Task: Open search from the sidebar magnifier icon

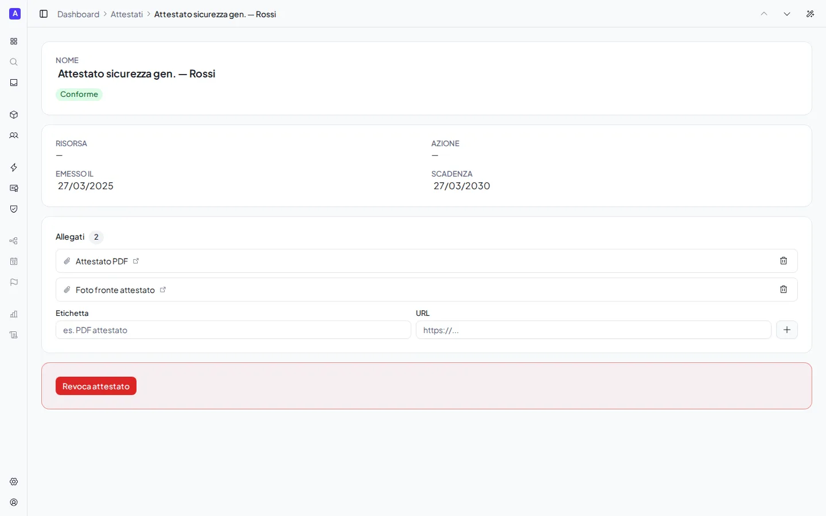Action: coord(14,62)
